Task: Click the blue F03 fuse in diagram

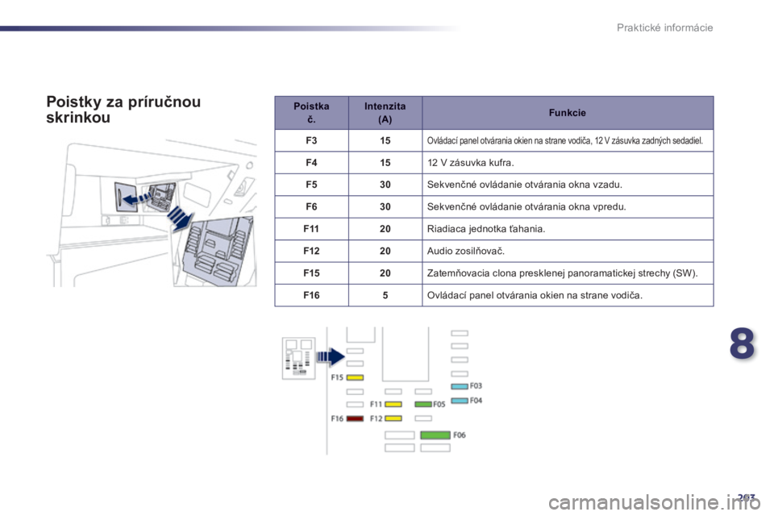Action: pyautogui.click(x=460, y=386)
